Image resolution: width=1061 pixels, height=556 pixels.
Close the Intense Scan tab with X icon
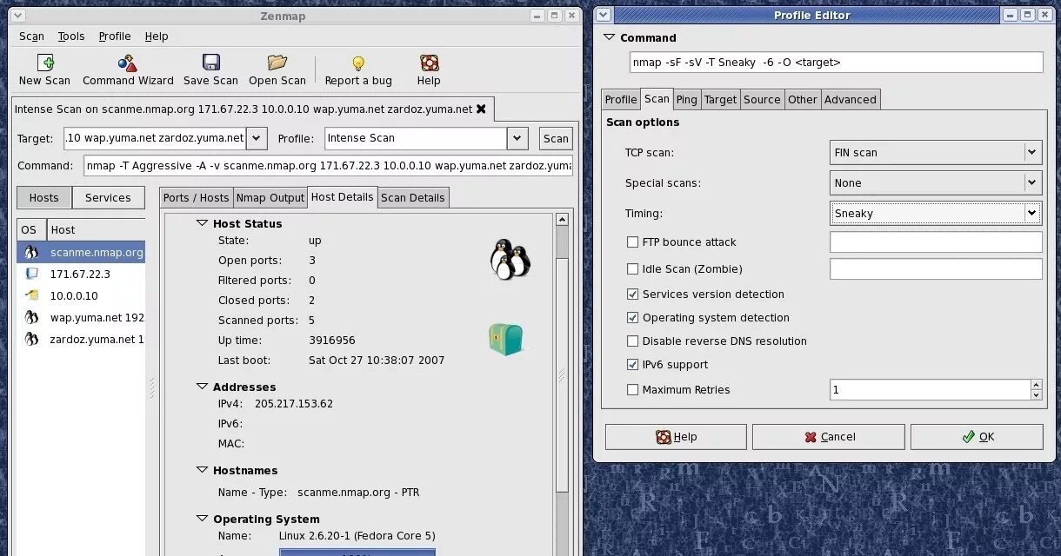coord(481,109)
